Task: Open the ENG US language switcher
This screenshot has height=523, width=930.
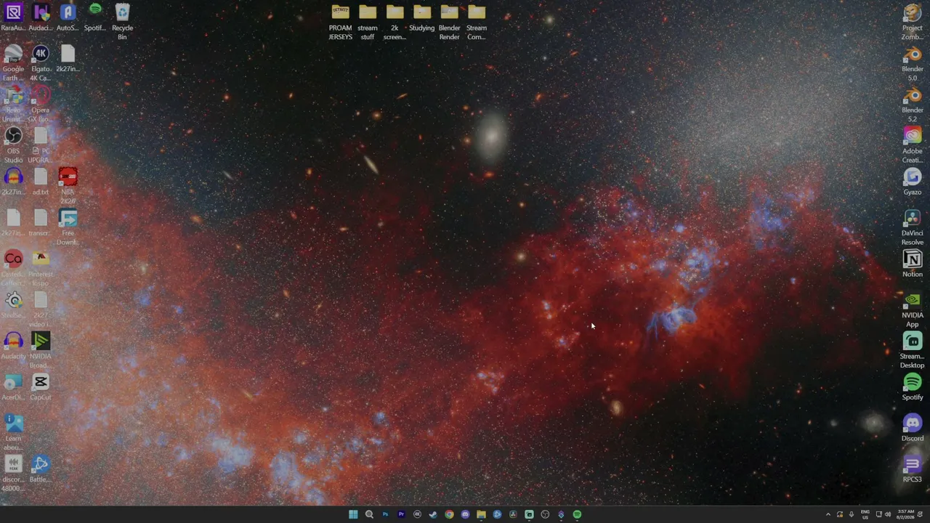Action: tap(865, 514)
